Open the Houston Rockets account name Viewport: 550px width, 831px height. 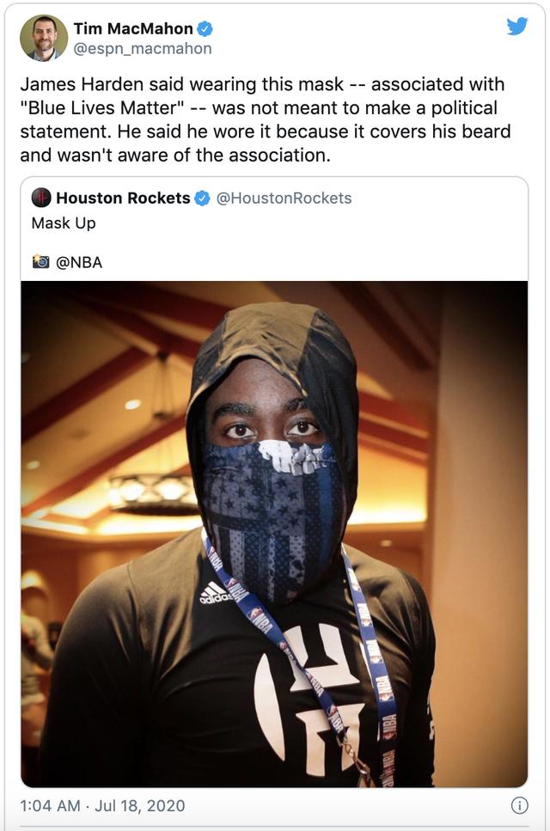click(x=123, y=199)
